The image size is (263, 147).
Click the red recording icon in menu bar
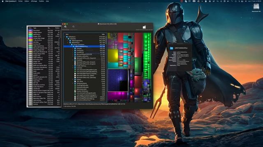[x=182, y=1]
